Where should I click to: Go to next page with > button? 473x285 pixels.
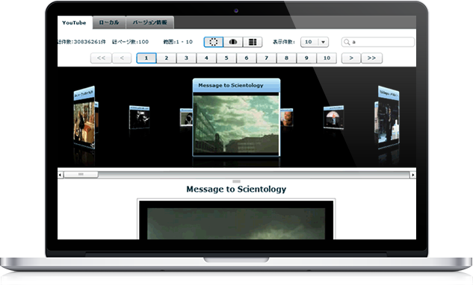(x=351, y=58)
